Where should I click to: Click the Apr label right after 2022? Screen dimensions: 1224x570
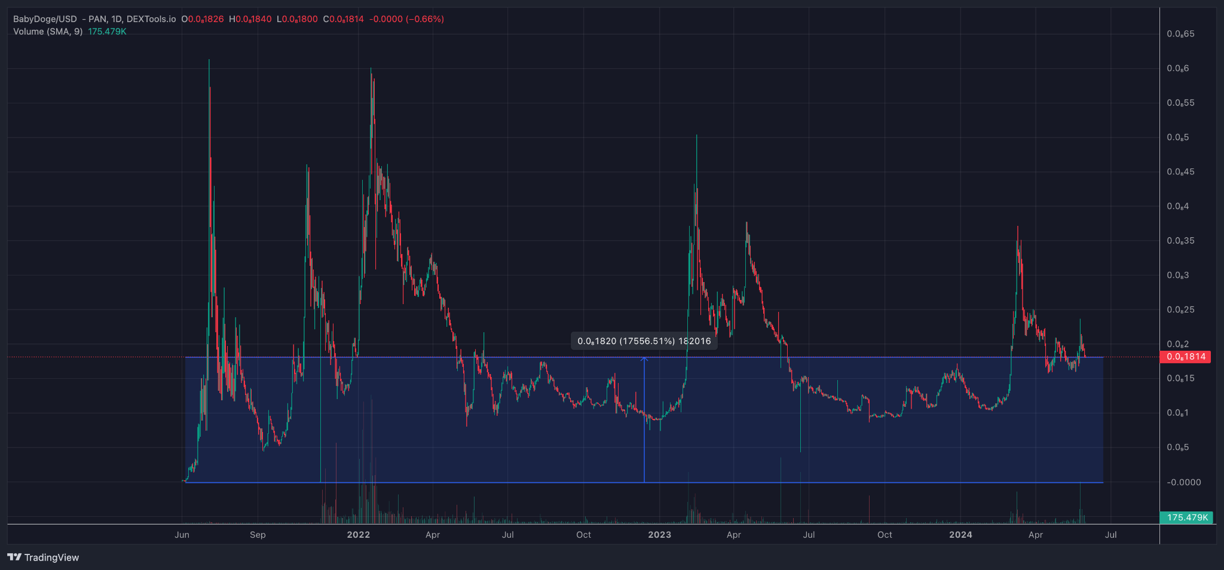433,535
